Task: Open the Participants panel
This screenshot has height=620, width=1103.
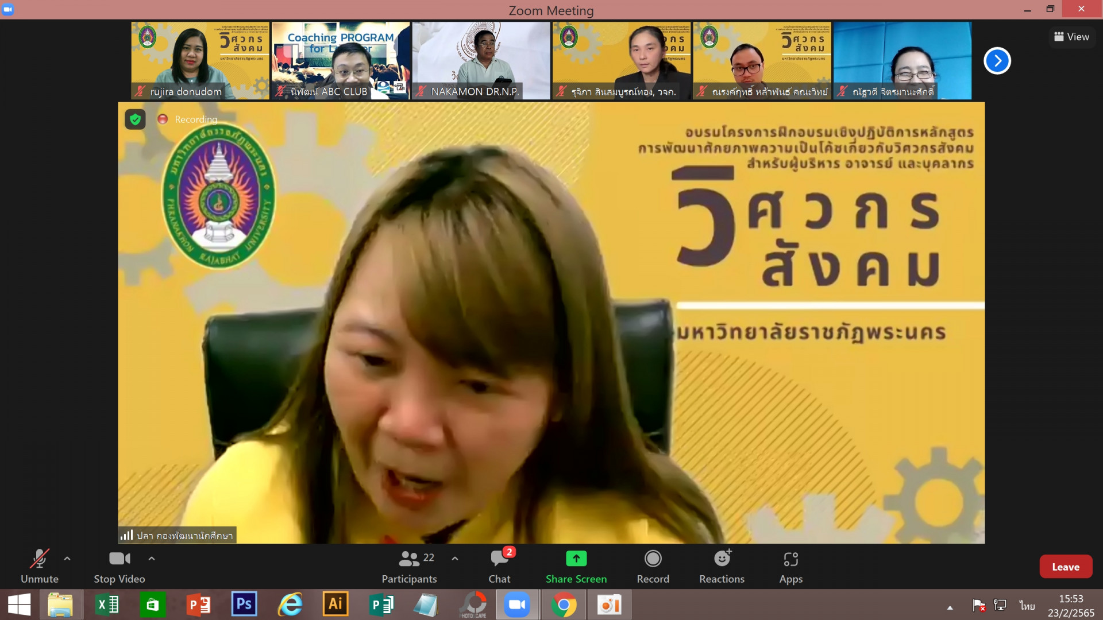Action: click(x=409, y=566)
